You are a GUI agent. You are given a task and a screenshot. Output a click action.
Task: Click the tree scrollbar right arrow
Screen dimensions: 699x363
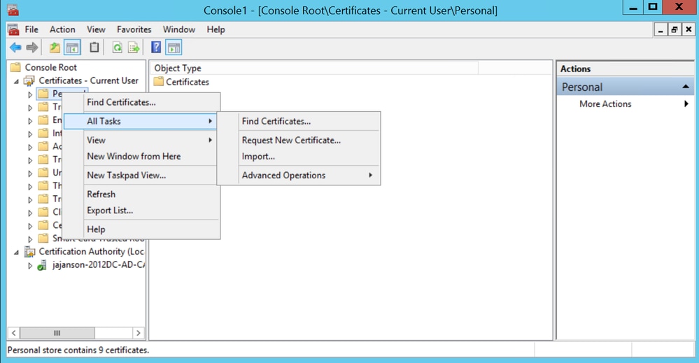tap(139, 333)
